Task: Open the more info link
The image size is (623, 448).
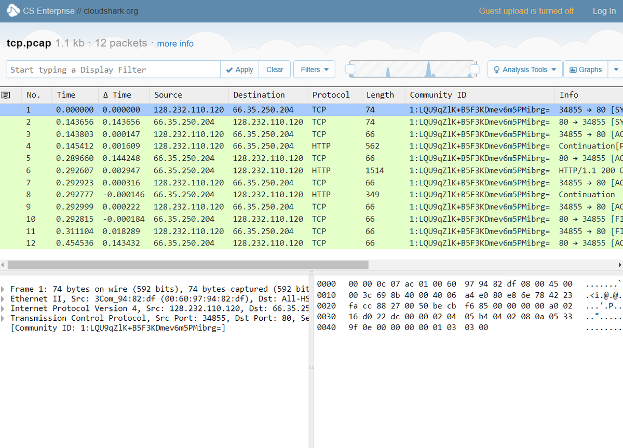Action: (x=175, y=44)
